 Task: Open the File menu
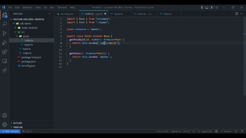(10, 7)
